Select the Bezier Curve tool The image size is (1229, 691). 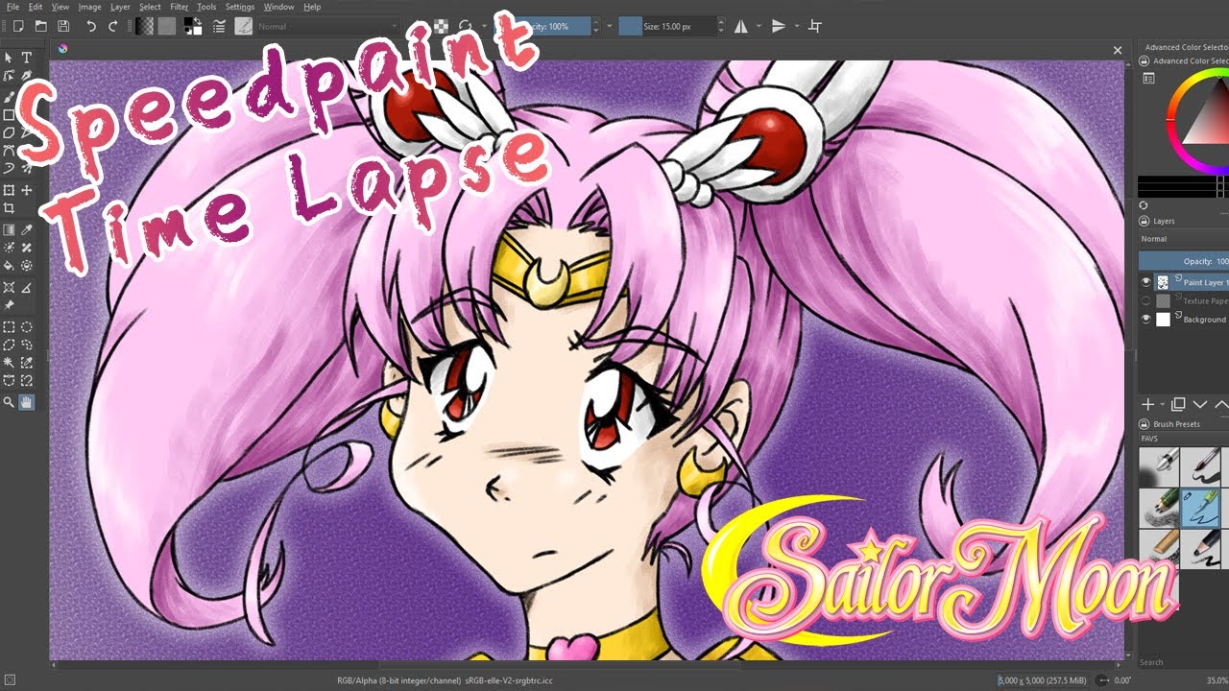9,151
